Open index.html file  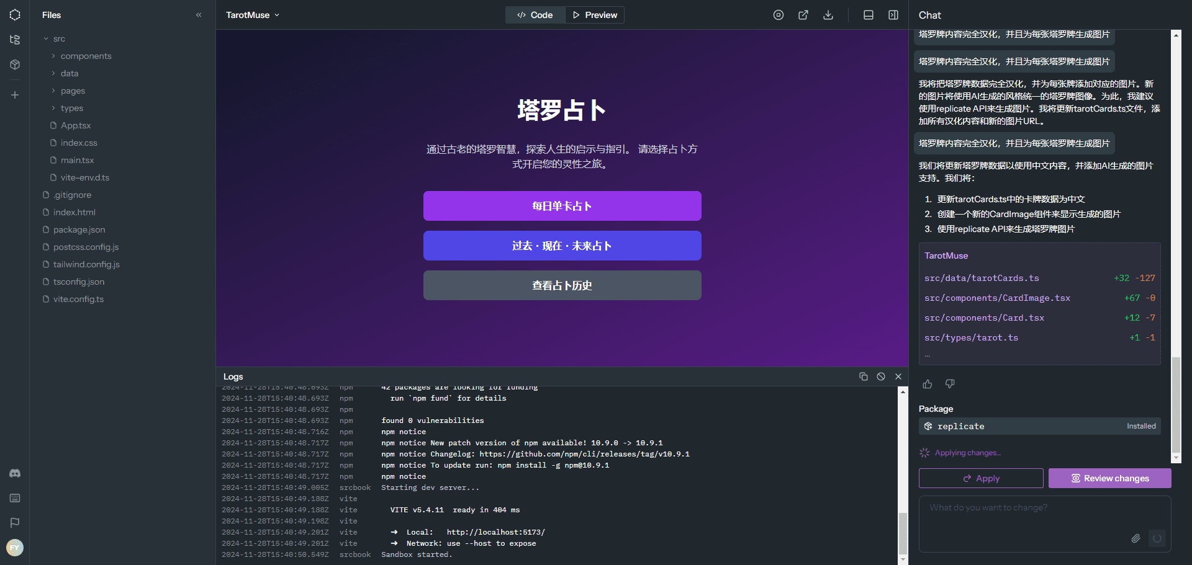click(74, 212)
